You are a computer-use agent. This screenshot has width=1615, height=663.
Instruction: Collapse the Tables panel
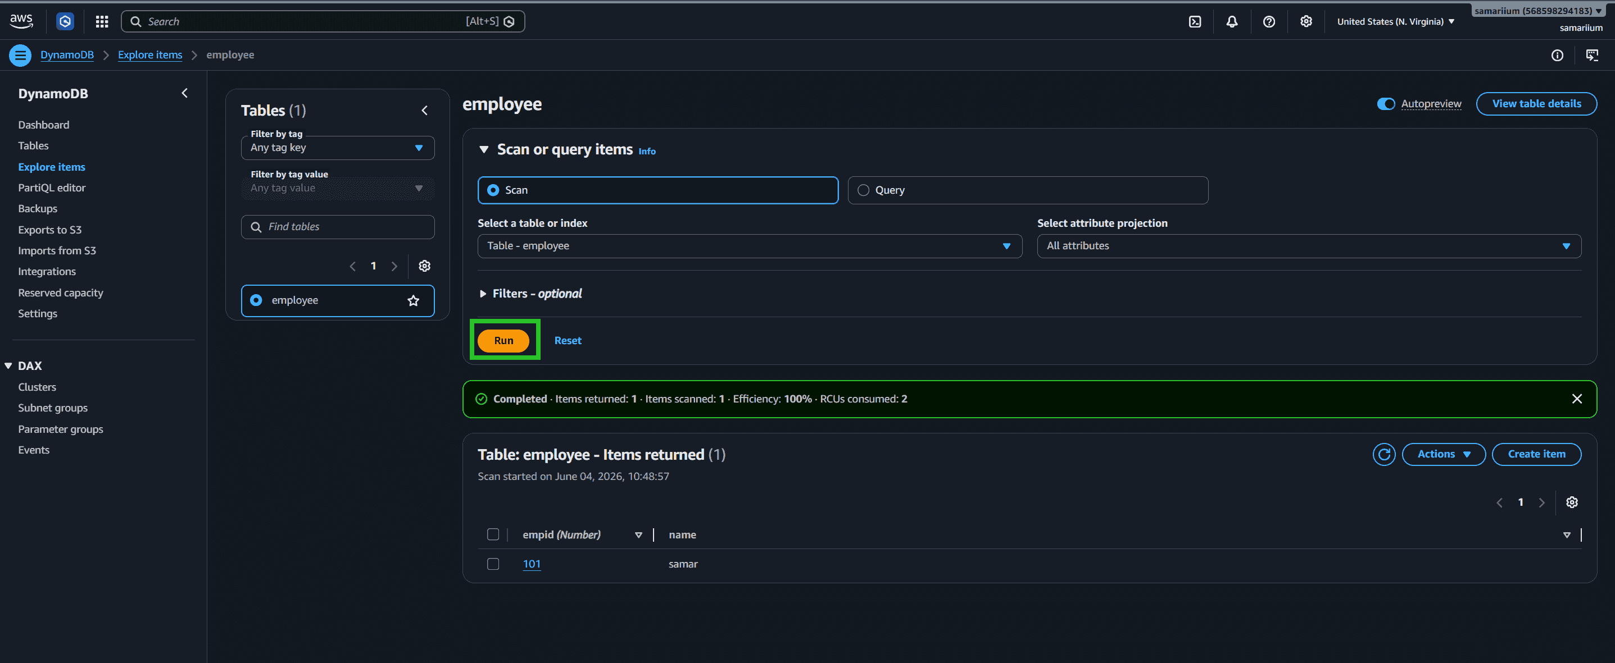(x=424, y=110)
